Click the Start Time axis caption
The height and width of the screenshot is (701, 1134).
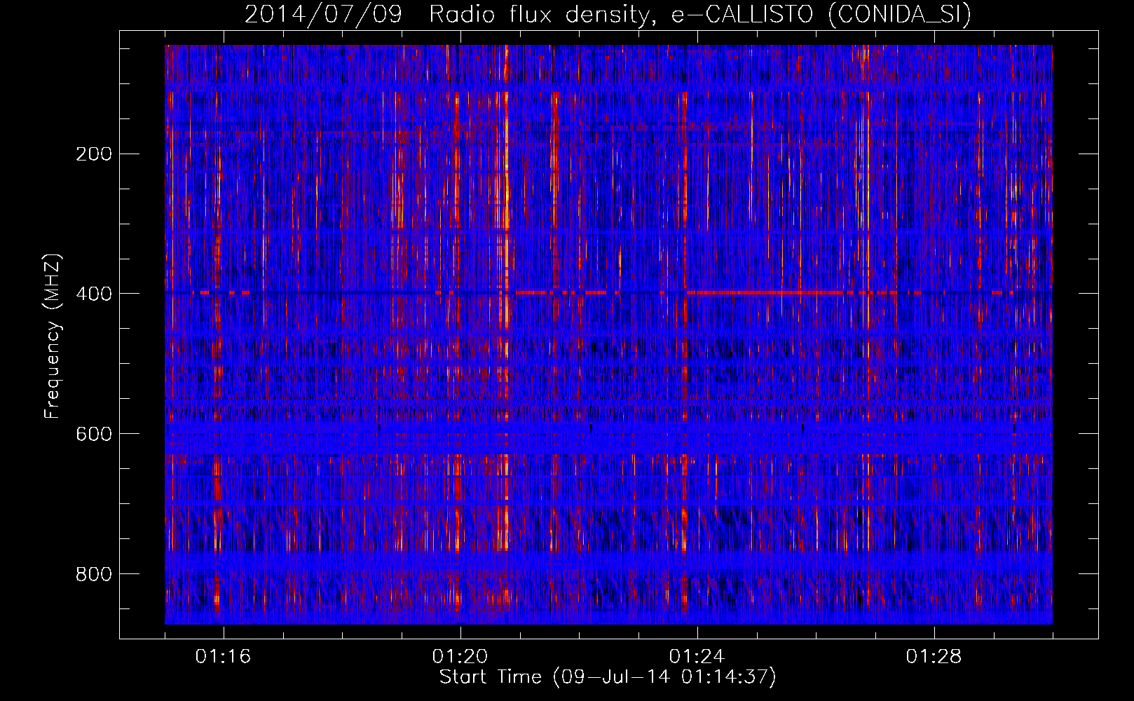coord(607,677)
